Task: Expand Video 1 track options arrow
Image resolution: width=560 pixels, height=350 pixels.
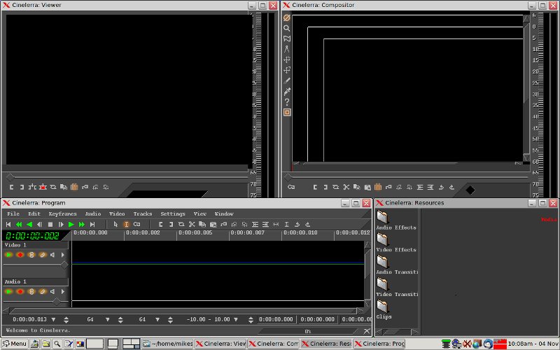Action: click(x=63, y=255)
